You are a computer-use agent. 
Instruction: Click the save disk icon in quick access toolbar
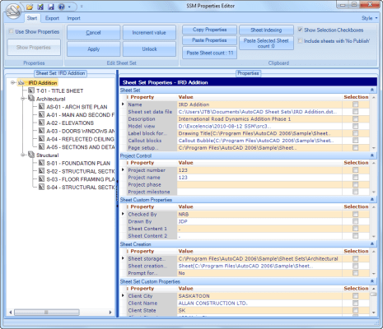[x=51, y=7]
